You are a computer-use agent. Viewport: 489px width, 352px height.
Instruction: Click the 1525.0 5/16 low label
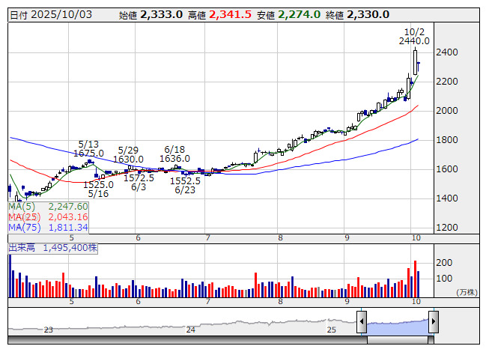point(98,189)
